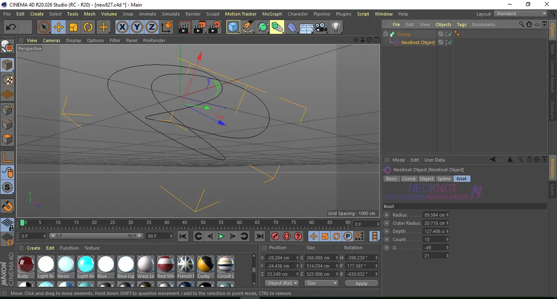
Task: Click the Camera object icon
Action: tap(321, 27)
